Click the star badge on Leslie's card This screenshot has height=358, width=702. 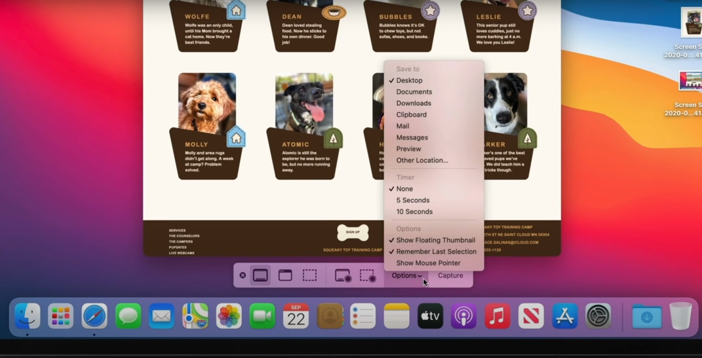(527, 11)
